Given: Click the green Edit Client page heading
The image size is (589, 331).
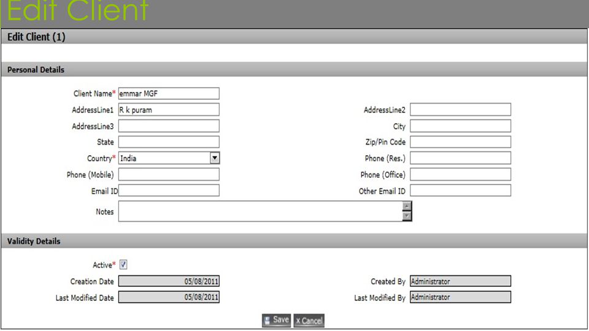Looking at the screenshot, I should (78, 10).
